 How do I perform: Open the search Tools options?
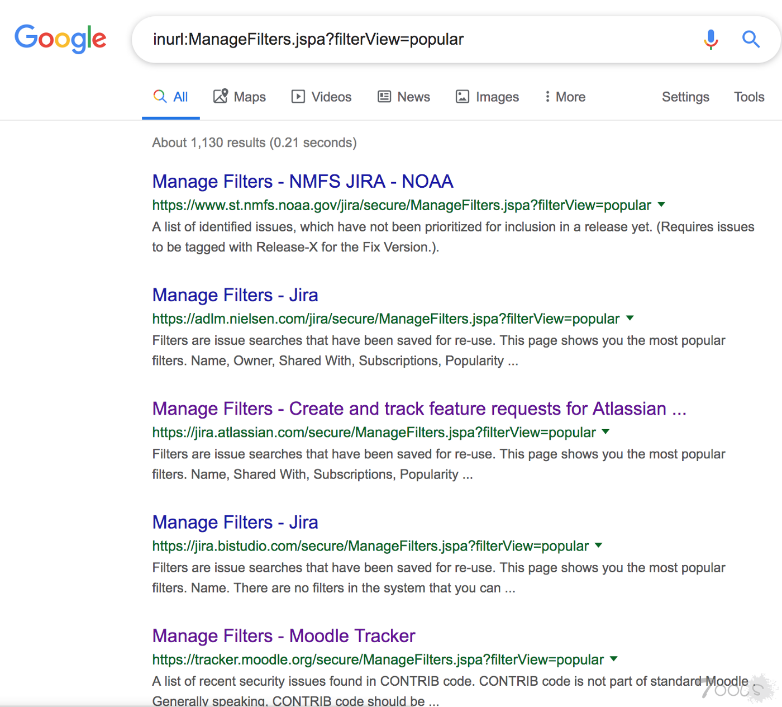point(748,97)
